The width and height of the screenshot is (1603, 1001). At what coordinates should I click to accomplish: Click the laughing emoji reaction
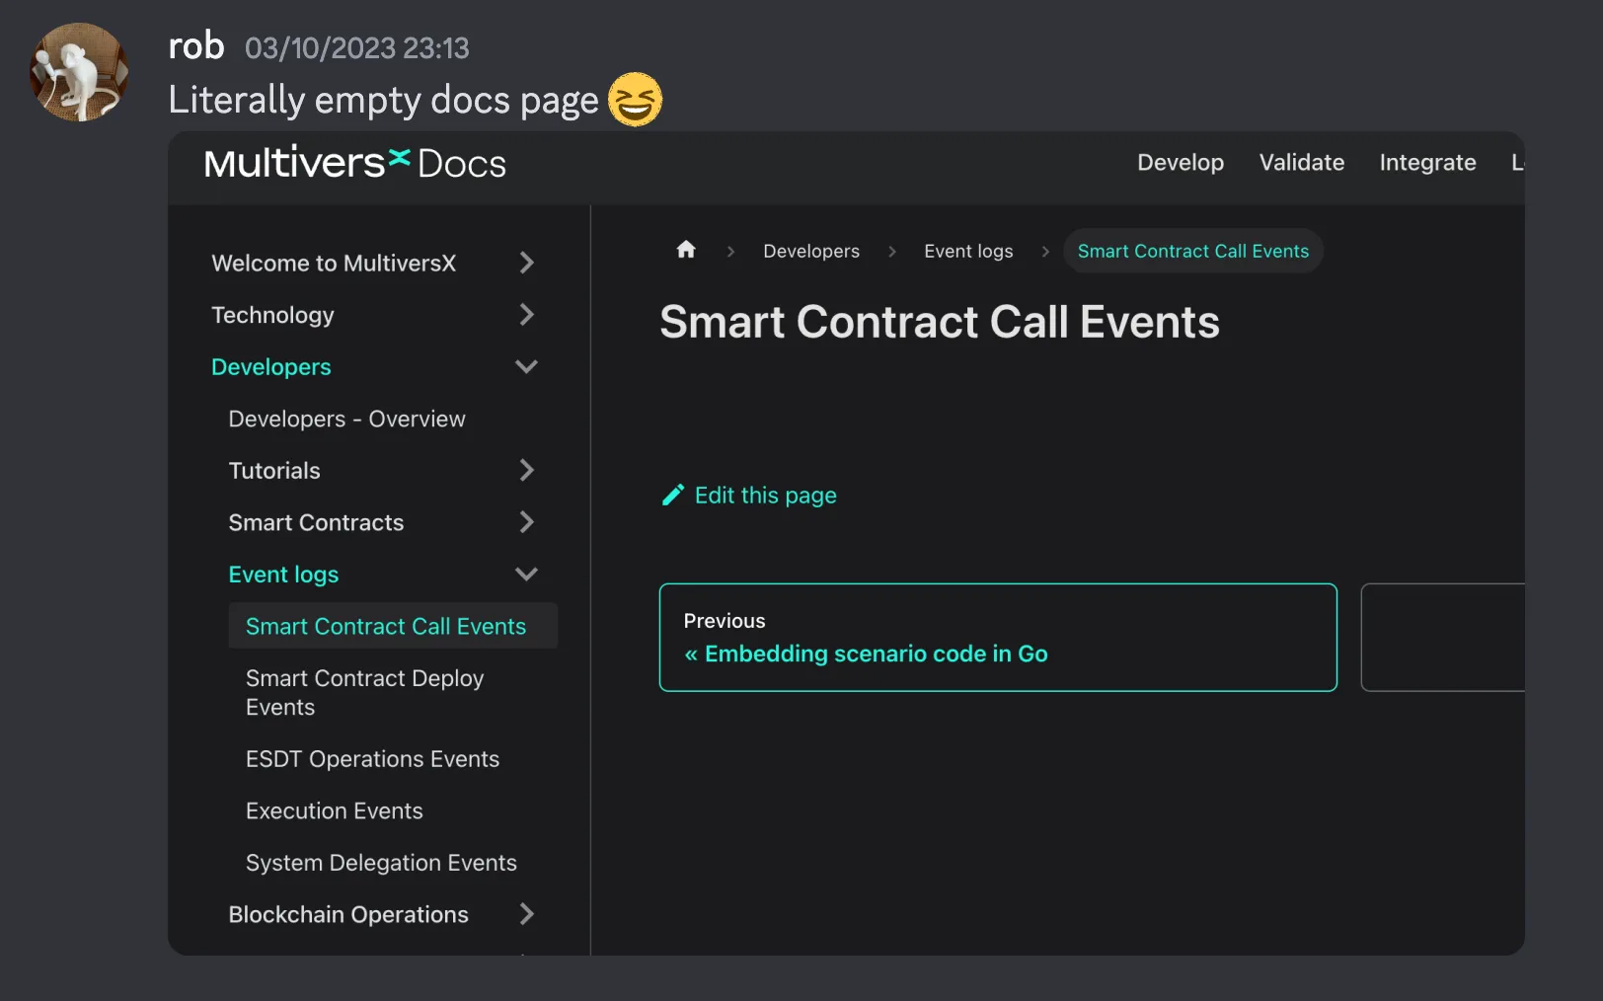tap(637, 99)
